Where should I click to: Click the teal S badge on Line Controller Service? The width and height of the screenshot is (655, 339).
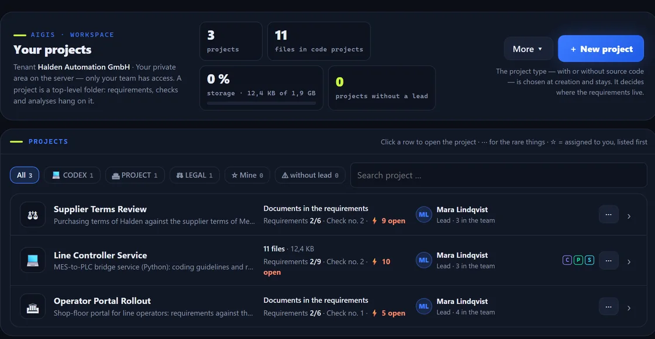tap(589, 261)
